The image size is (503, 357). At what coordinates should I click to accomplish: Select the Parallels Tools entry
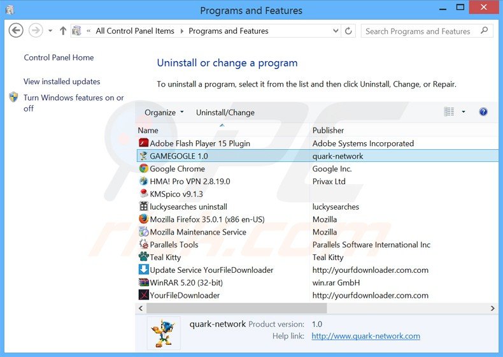pyautogui.click(x=174, y=245)
